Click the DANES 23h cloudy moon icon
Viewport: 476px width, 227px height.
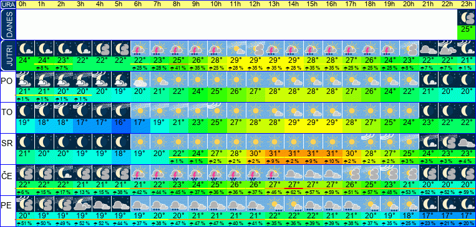[467, 18]
